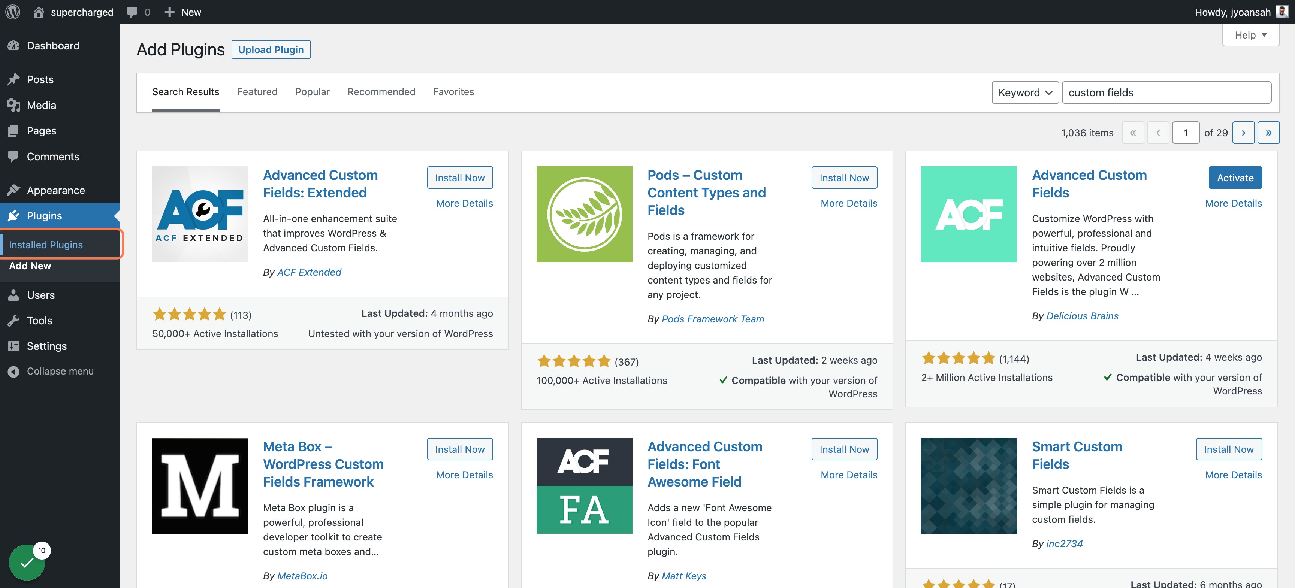
Task: Switch to the Featured tab
Action: (x=257, y=91)
